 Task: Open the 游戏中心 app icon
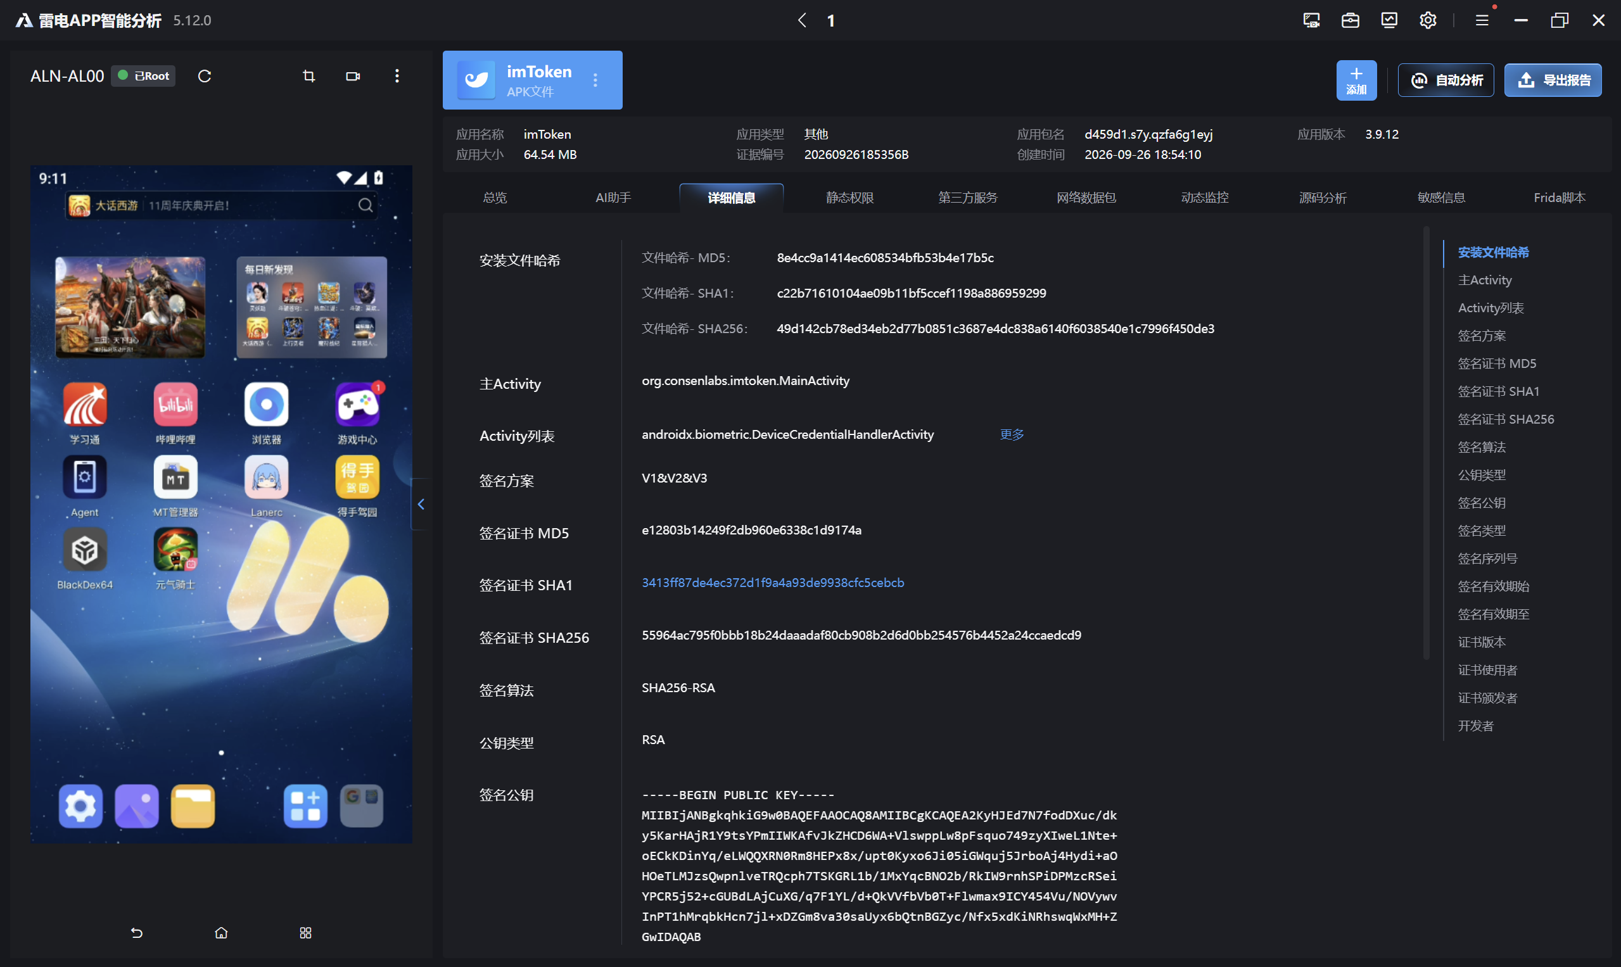pyautogui.click(x=357, y=413)
